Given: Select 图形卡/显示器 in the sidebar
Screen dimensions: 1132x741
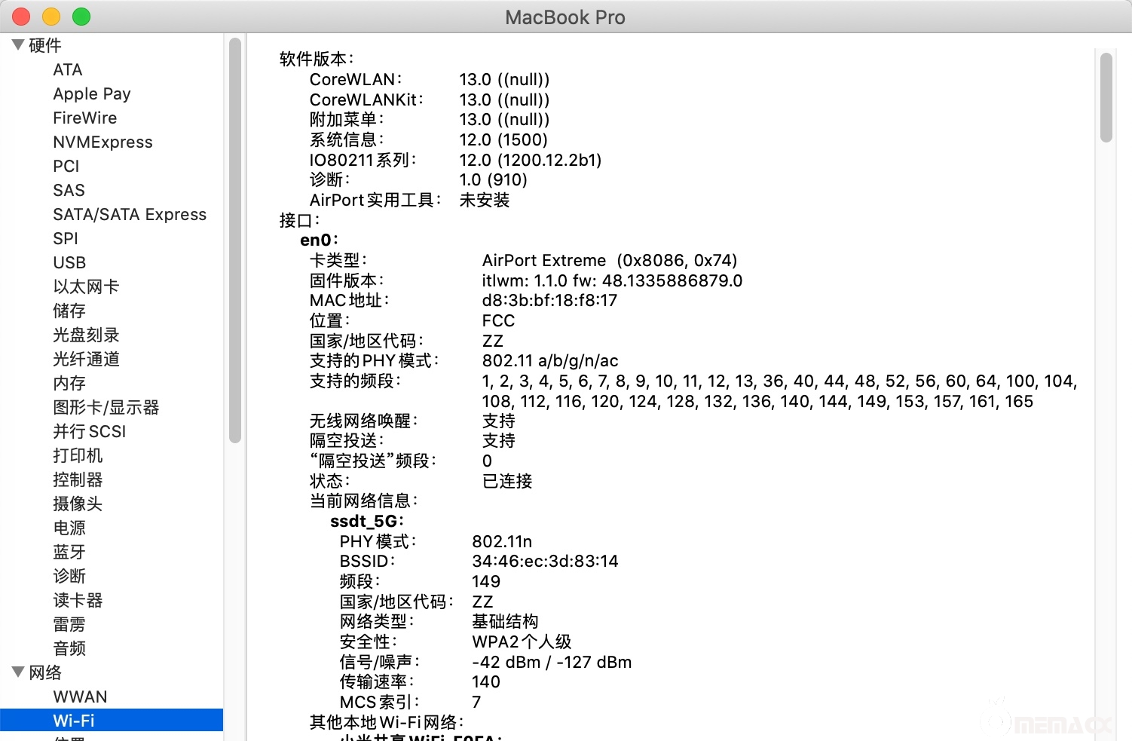Looking at the screenshot, I should click(106, 407).
